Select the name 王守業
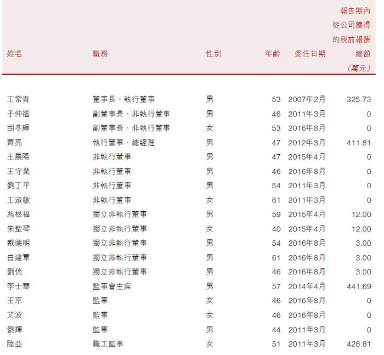Image resolution: width=384 pixels, height=355 pixels. click(x=18, y=171)
